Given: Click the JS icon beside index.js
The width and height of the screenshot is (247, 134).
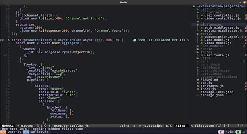Looking at the screenshot, I should (198, 89).
